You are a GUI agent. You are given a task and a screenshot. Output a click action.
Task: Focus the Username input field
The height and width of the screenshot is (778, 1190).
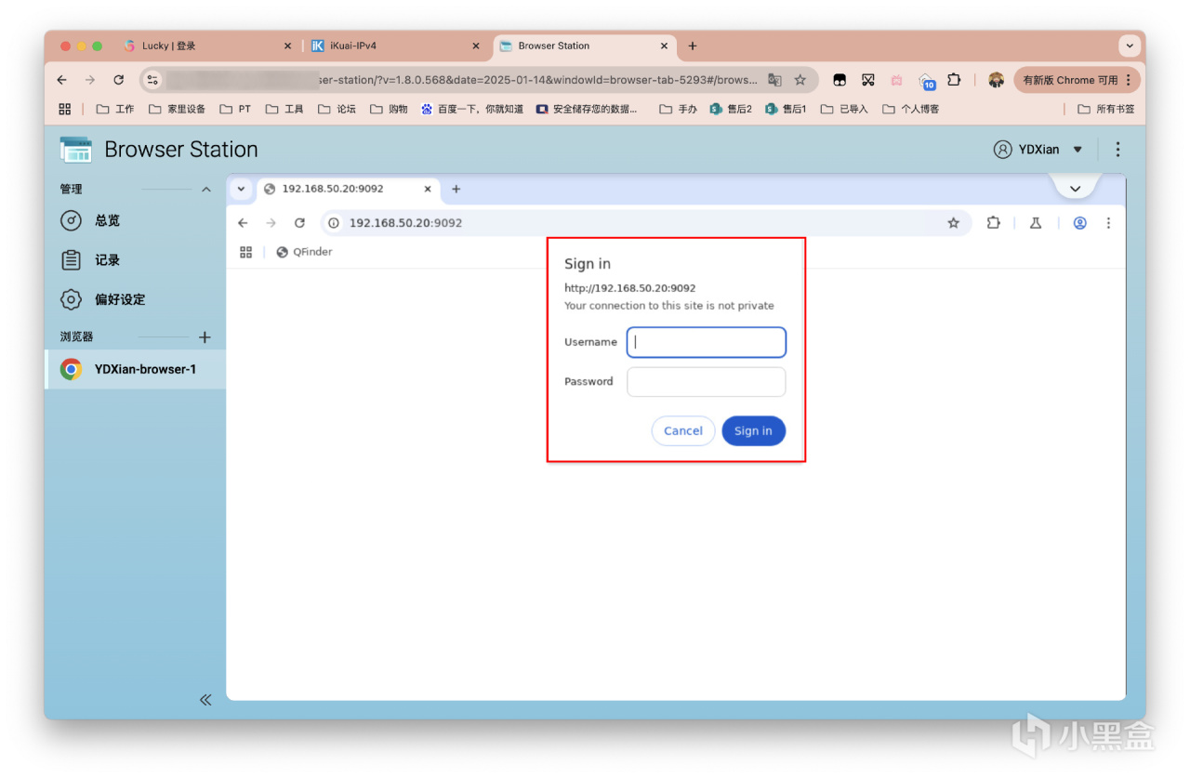point(707,342)
